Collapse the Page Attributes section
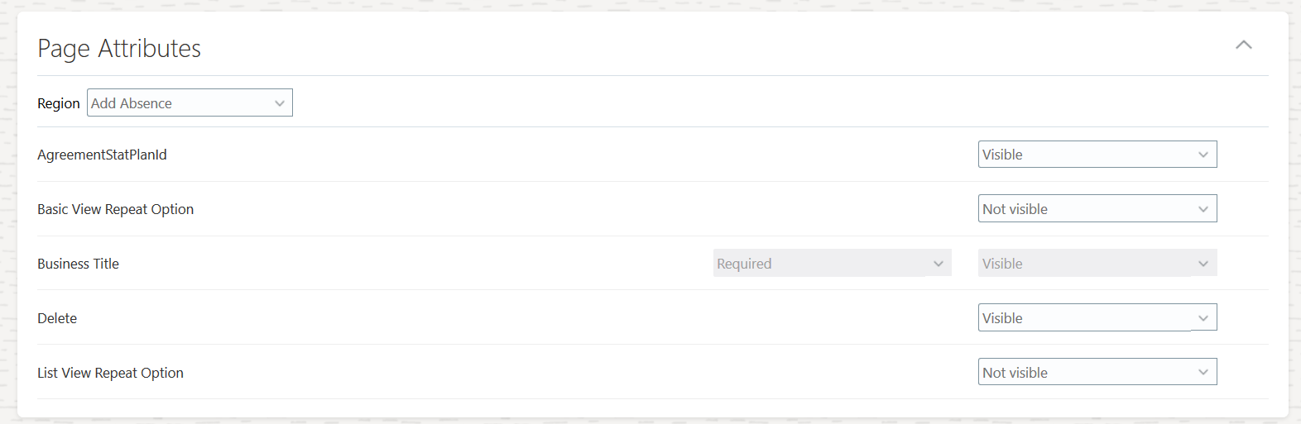 tap(1243, 45)
